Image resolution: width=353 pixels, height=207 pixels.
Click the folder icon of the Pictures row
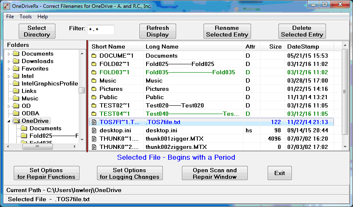click(x=94, y=89)
